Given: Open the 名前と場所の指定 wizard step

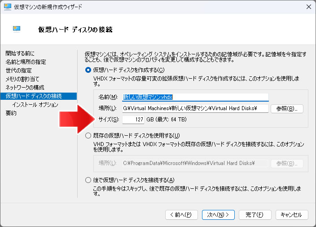Looking at the screenshot, I should click(x=26, y=62).
